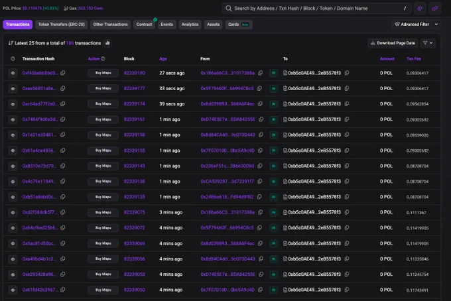This screenshot has width=451, height=301.
Task: Preview transaction 0xae56851a8e with eye icon
Action: pos(13,89)
